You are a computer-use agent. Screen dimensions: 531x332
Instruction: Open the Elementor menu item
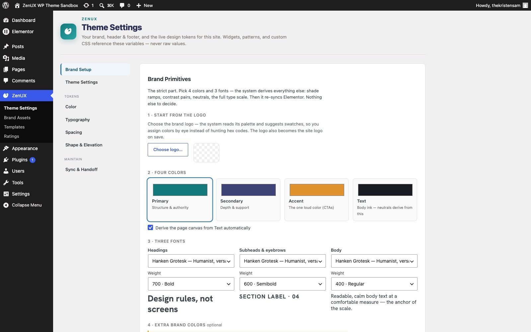tap(27, 32)
